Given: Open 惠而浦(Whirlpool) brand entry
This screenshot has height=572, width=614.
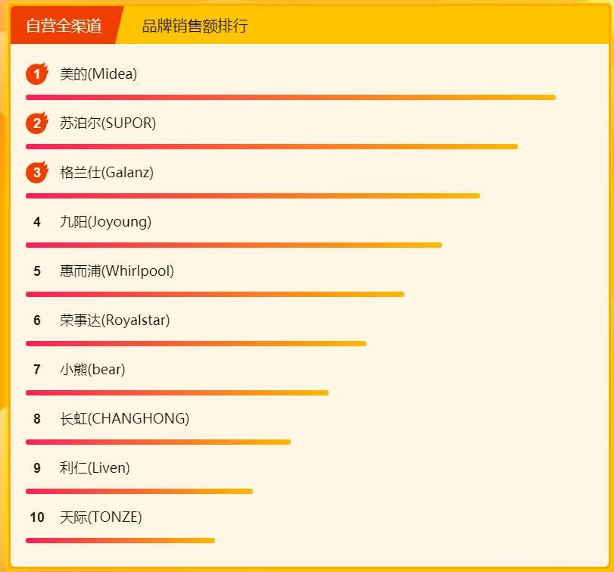Looking at the screenshot, I should pos(117,271).
